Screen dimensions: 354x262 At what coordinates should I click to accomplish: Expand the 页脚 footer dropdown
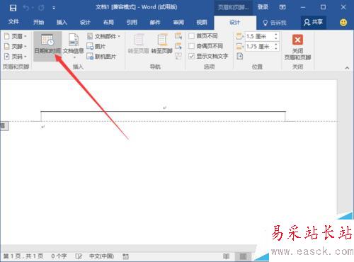[x=16, y=46]
